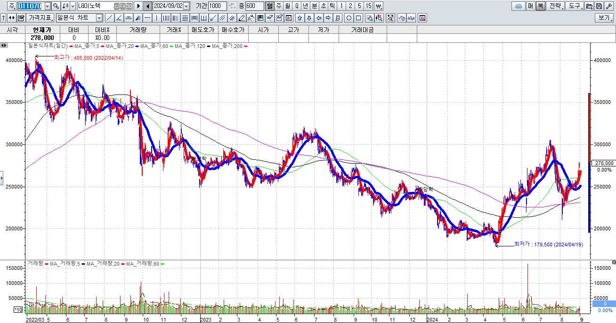The image size is (616, 323).
Task: Select the daily (일) period toggle
Action: (270, 6)
